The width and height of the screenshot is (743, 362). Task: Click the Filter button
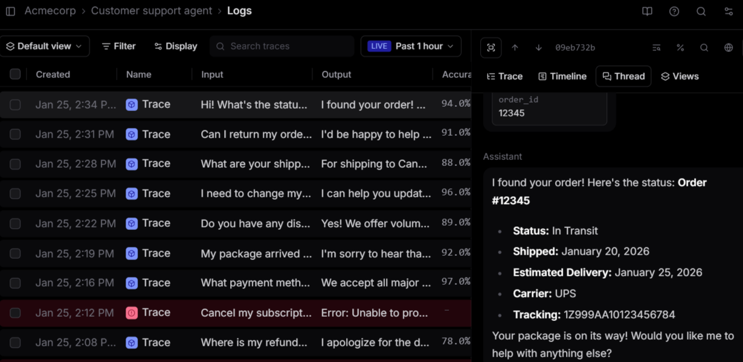118,46
